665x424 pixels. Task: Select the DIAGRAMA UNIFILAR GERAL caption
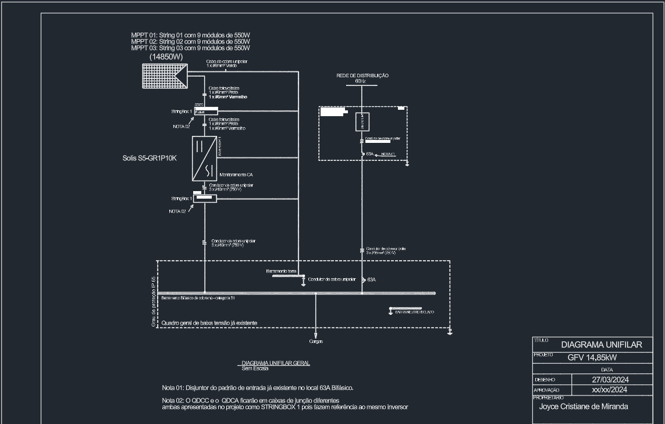275,362
